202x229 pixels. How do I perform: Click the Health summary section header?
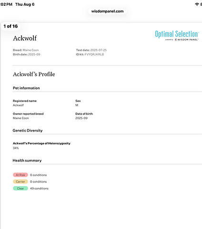click(x=27, y=160)
